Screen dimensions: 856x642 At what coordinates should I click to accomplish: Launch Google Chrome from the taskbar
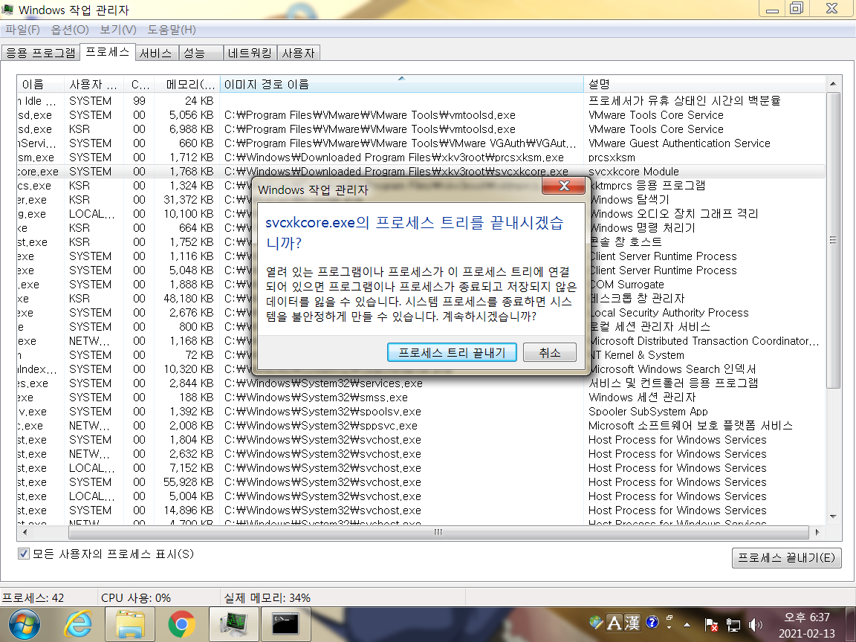(181, 624)
